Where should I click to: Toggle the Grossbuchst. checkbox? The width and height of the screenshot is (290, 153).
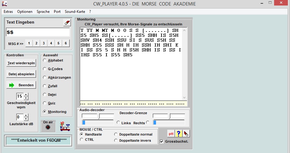(162, 141)
